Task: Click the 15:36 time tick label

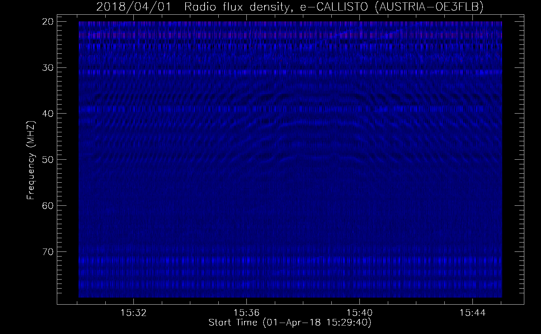Action: coord(247,313)
